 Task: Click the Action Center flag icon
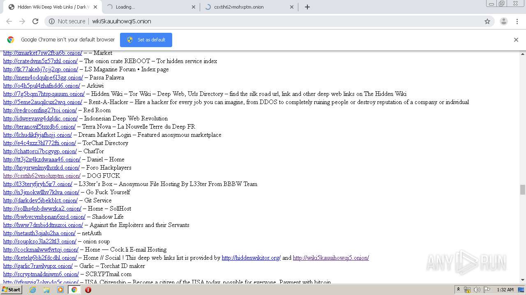pos(487,290)
